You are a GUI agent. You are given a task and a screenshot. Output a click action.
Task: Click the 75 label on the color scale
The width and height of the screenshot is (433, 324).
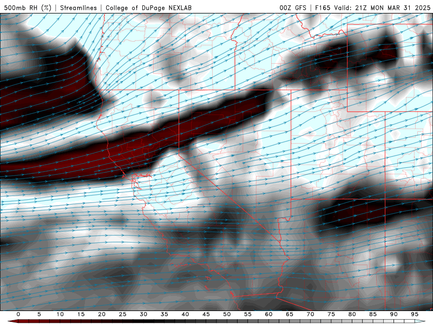pyautogui.click(x=331, y=314)
